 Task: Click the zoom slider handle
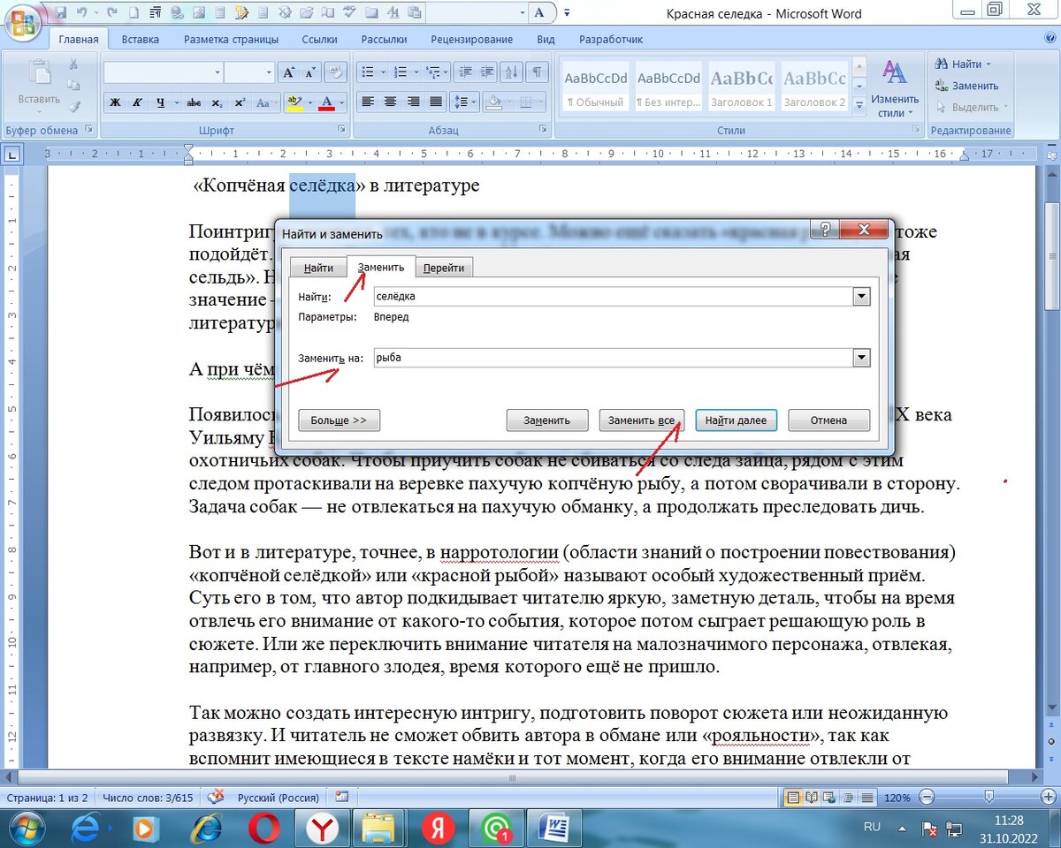point(988,798)
